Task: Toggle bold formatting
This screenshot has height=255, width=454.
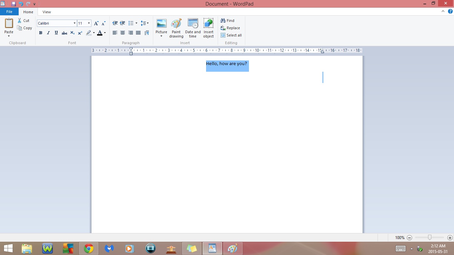Action: point(41,33)
